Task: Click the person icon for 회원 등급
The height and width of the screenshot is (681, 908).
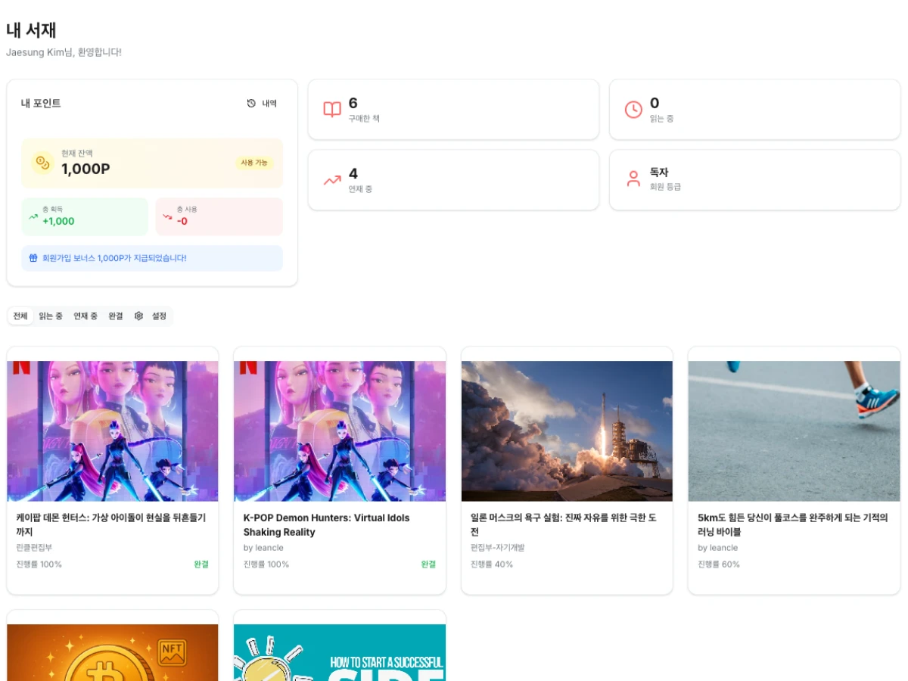Action: pos(633,179)
